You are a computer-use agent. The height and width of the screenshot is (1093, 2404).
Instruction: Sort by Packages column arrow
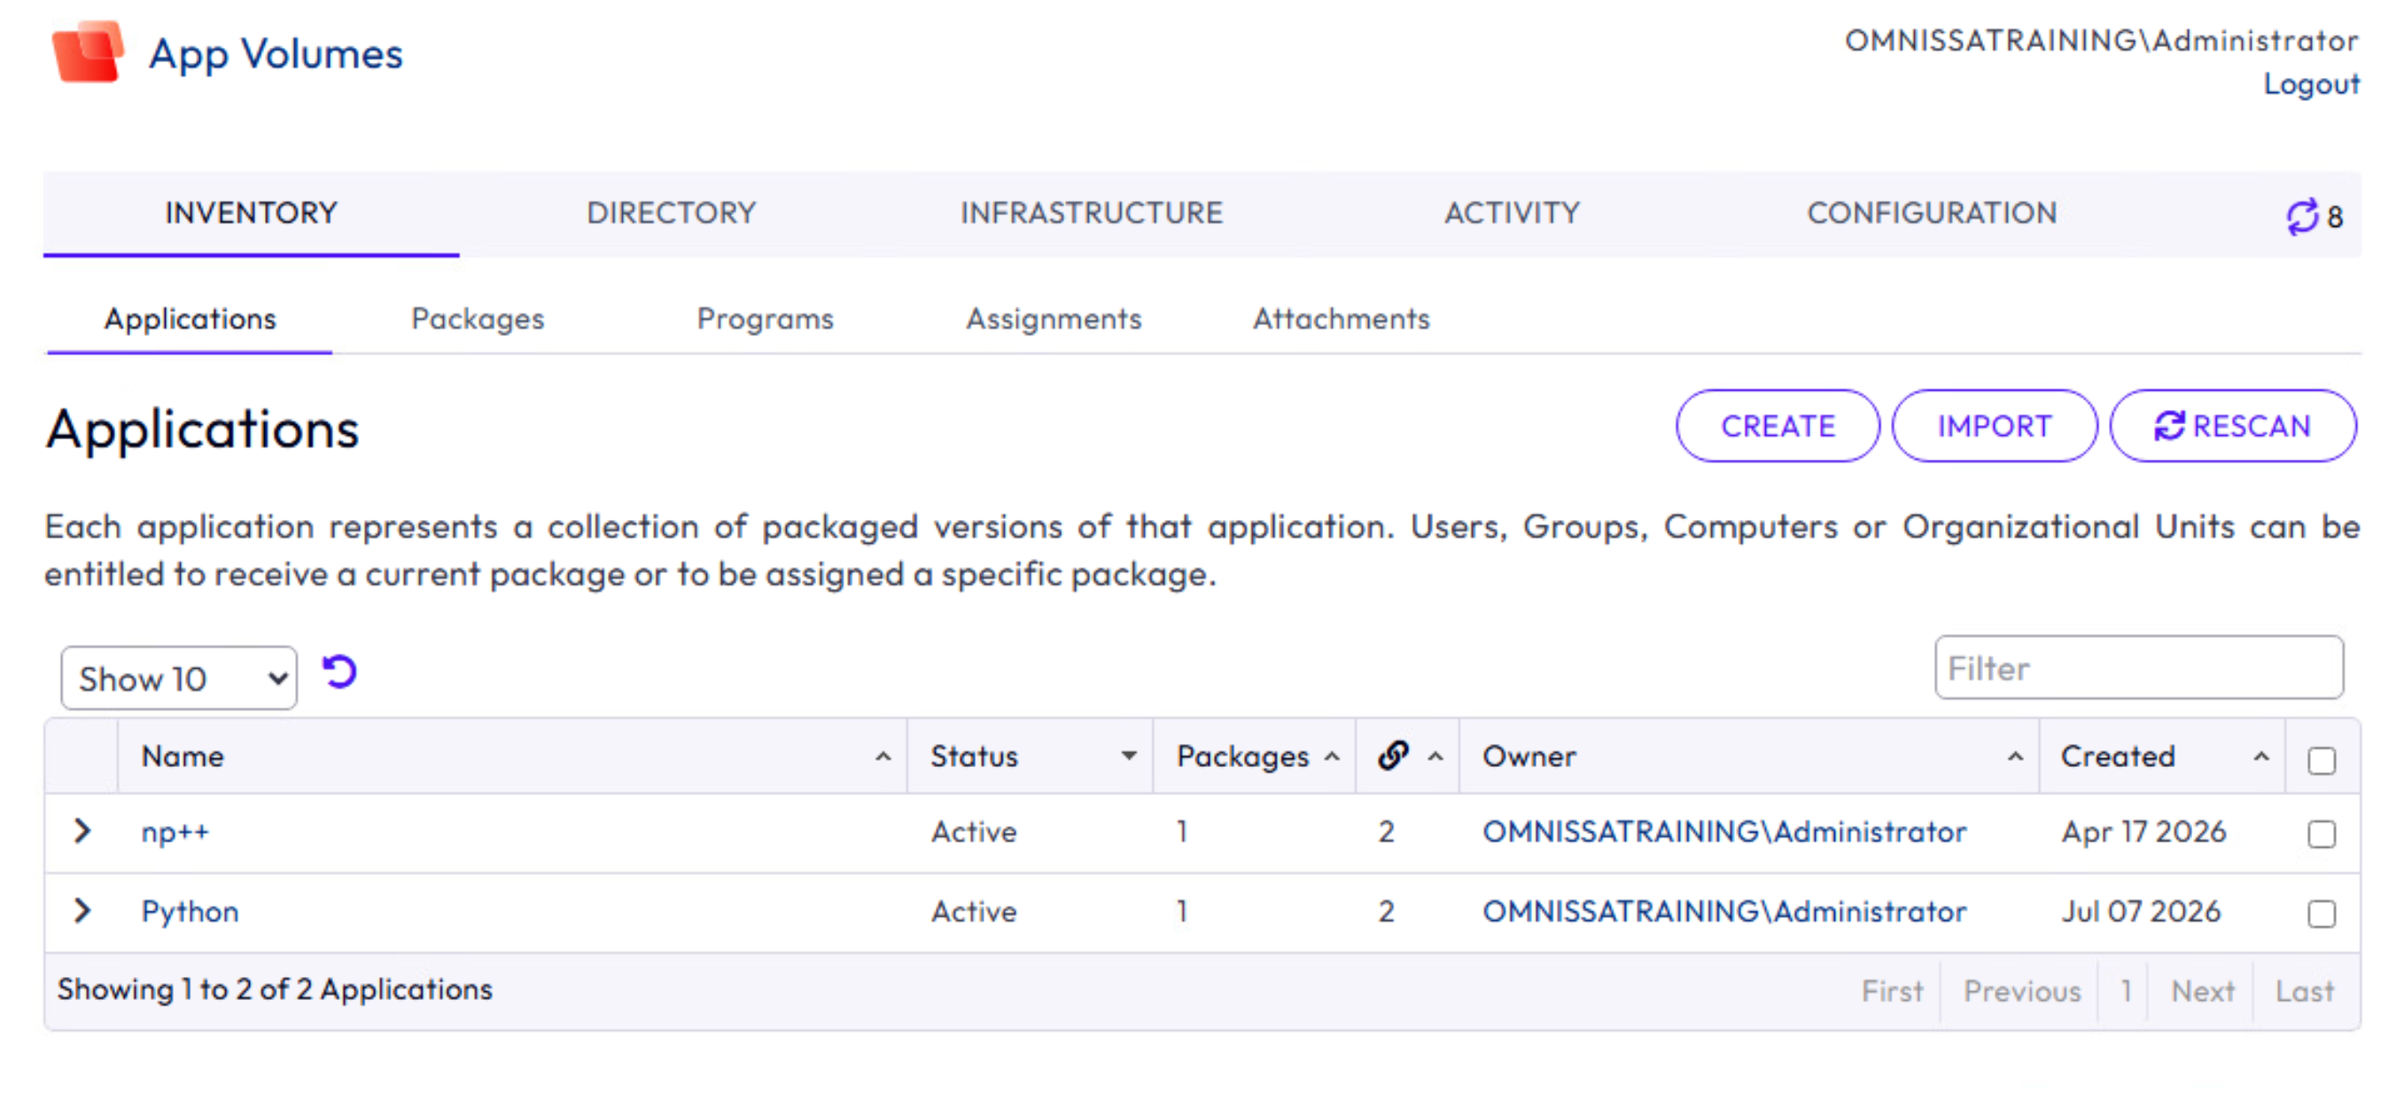[1332, 756]
